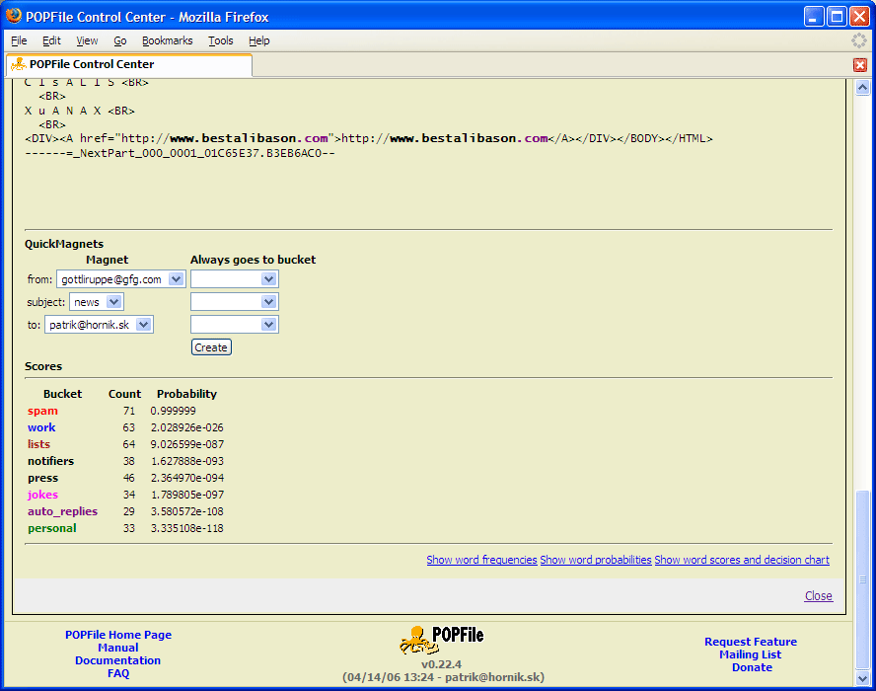The image size is (876, 691).
Task: Click the Mailing List link
Action: (751, 654)
